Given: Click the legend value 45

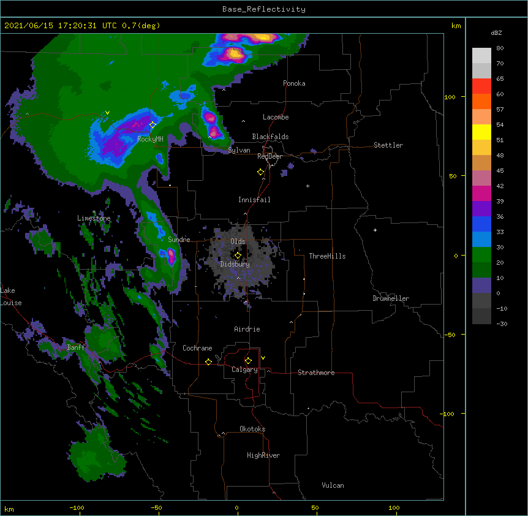Looking at the screenshot, I should (x=500, y=171).
